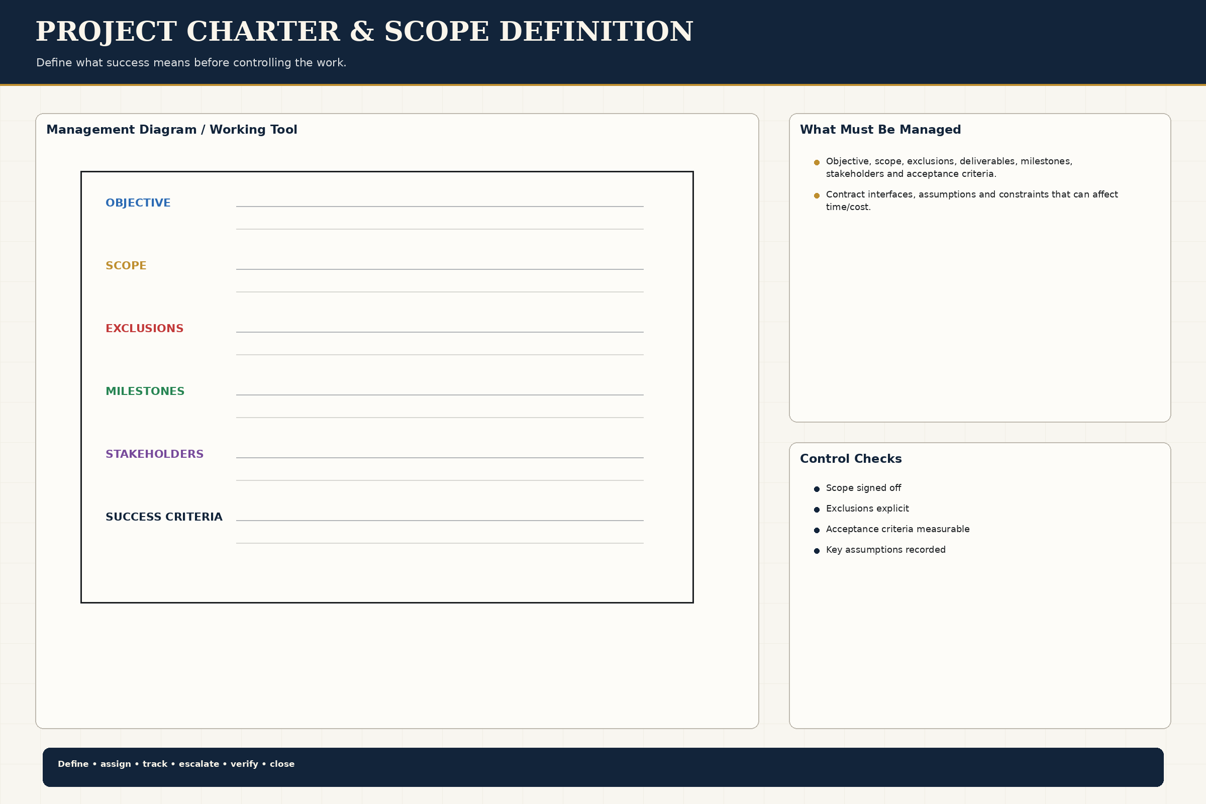
Task: Click the first line beside SUCCESS CRITERIA
Action: pyautogui.click(x=440, y=521)
